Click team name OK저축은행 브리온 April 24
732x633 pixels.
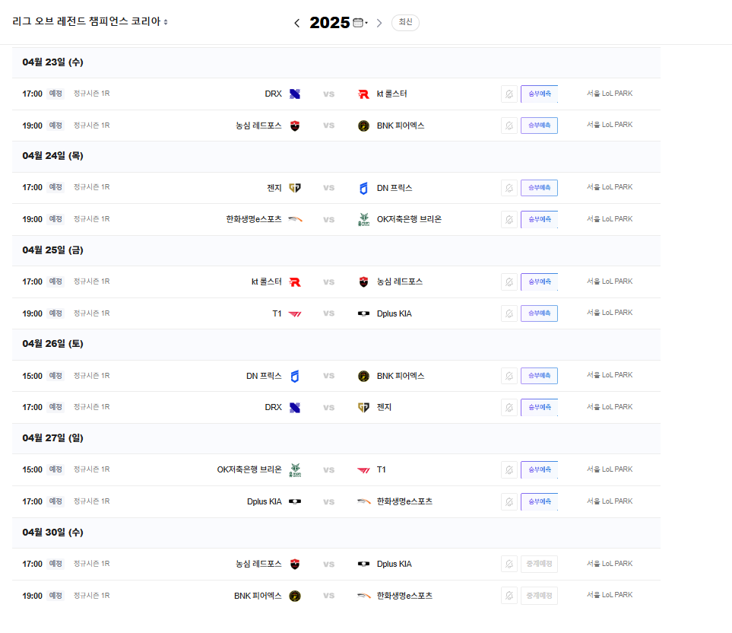click(x=409, y=219)
